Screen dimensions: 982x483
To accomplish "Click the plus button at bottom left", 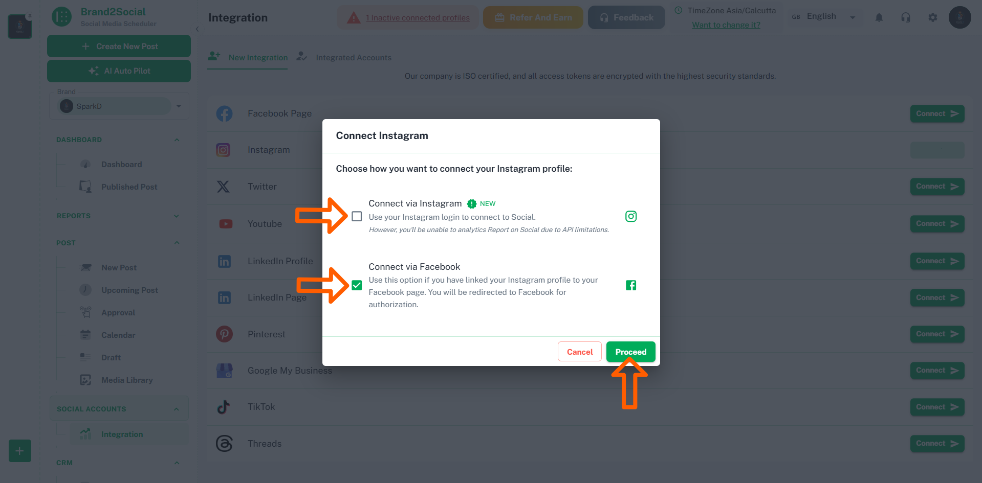I will [19, 451].
